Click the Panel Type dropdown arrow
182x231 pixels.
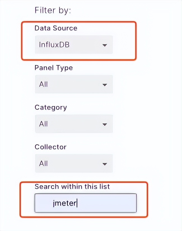pos(105,85)
